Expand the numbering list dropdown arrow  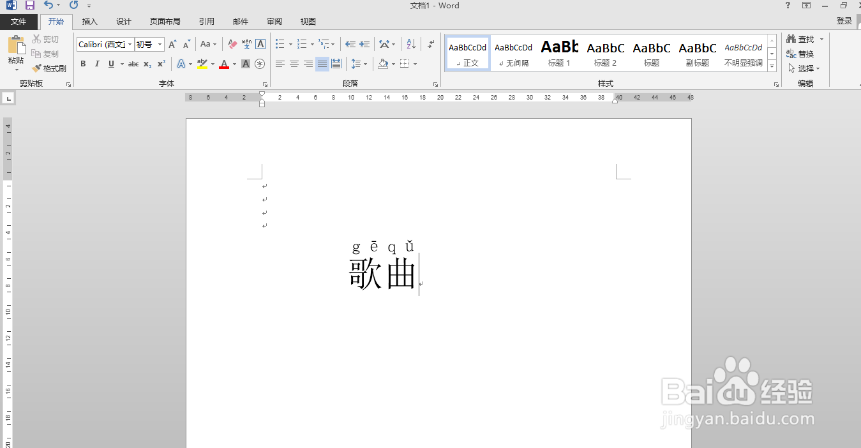(x=312, y=45)
